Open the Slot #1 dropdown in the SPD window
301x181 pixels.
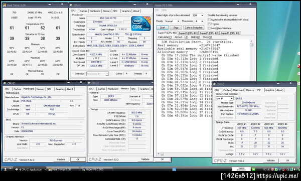[224, 98]
